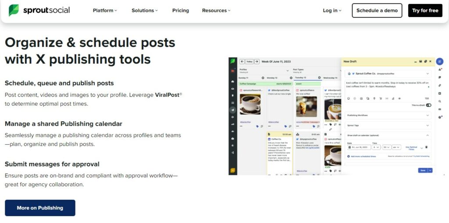449x223 pixels.
Task: Click the location pin in compose toolbar
Action: tap(374, 98)
